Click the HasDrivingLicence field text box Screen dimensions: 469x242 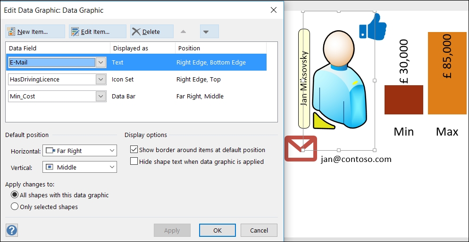pos(52,80)
